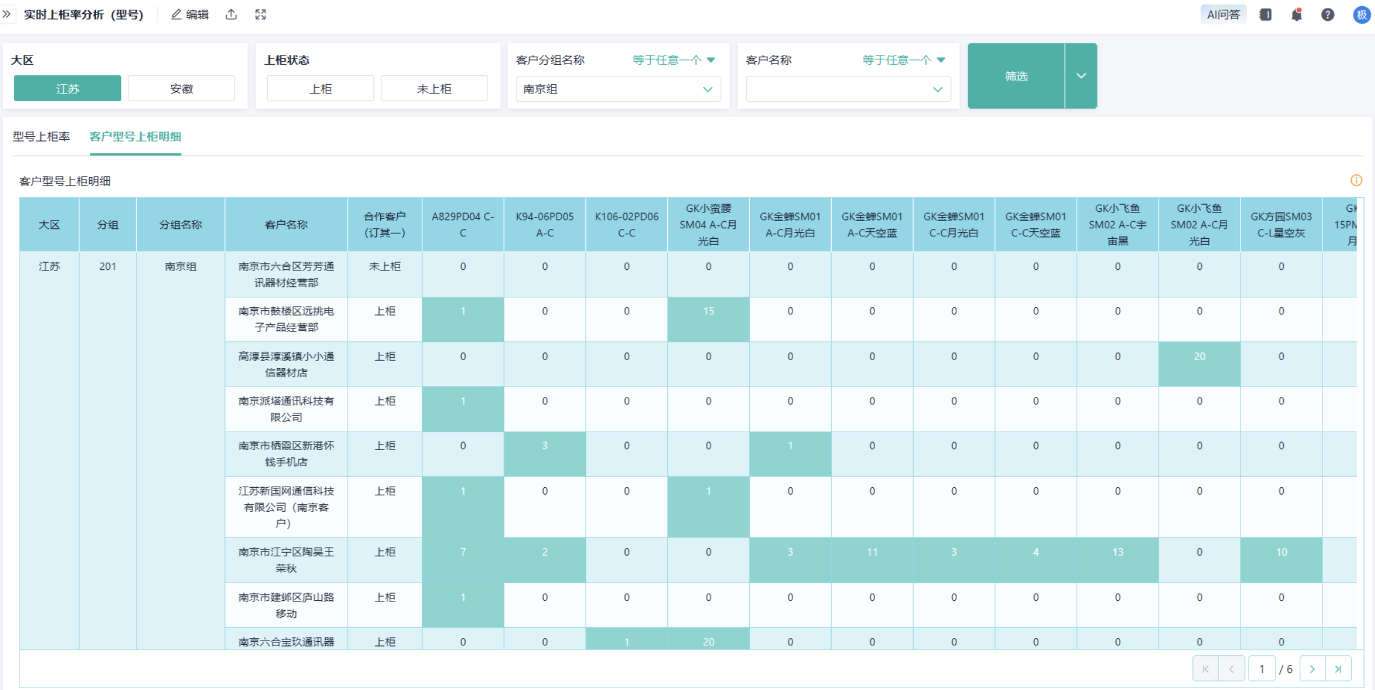Switch to the 型号上柜率 tab

coord(42,137)
